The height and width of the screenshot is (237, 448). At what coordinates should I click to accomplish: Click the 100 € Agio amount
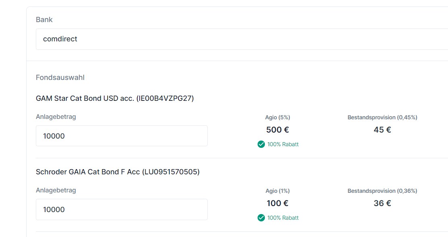click(278, 203)
